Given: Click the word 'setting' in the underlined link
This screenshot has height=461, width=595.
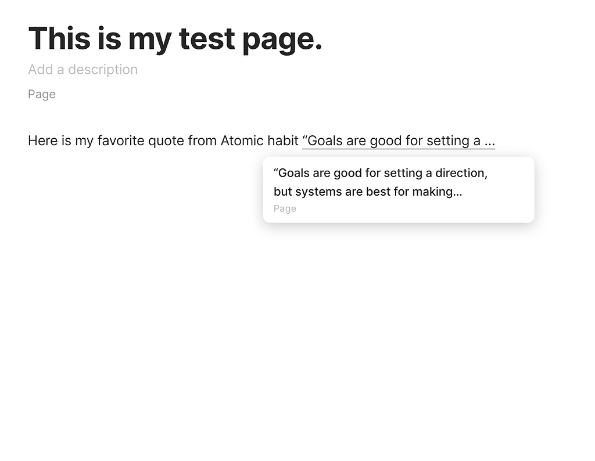Looking at the screenshot, I should pyautogui.click(x=448, y=141).
